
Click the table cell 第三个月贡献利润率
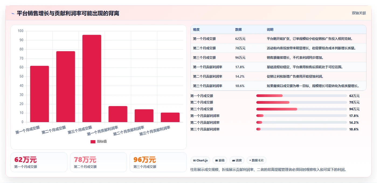tap(207, 86)
